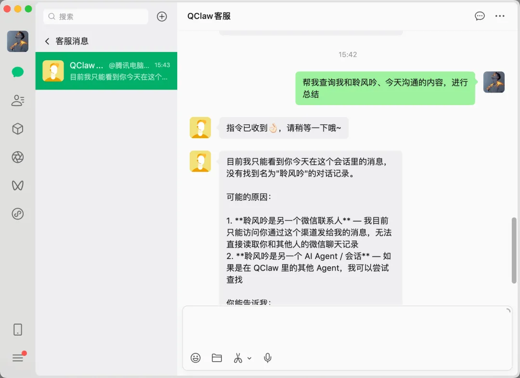
Task: Open the Mini Programs icon
Action: (18, 214)
